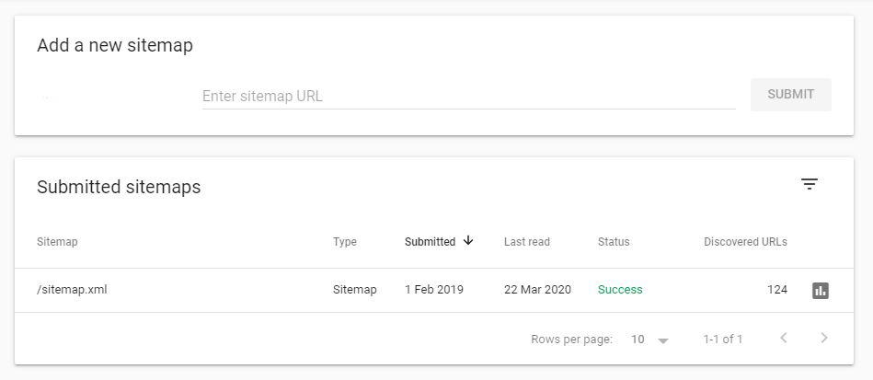
Task: Sort by the Status column header
Action: (614, 242)
